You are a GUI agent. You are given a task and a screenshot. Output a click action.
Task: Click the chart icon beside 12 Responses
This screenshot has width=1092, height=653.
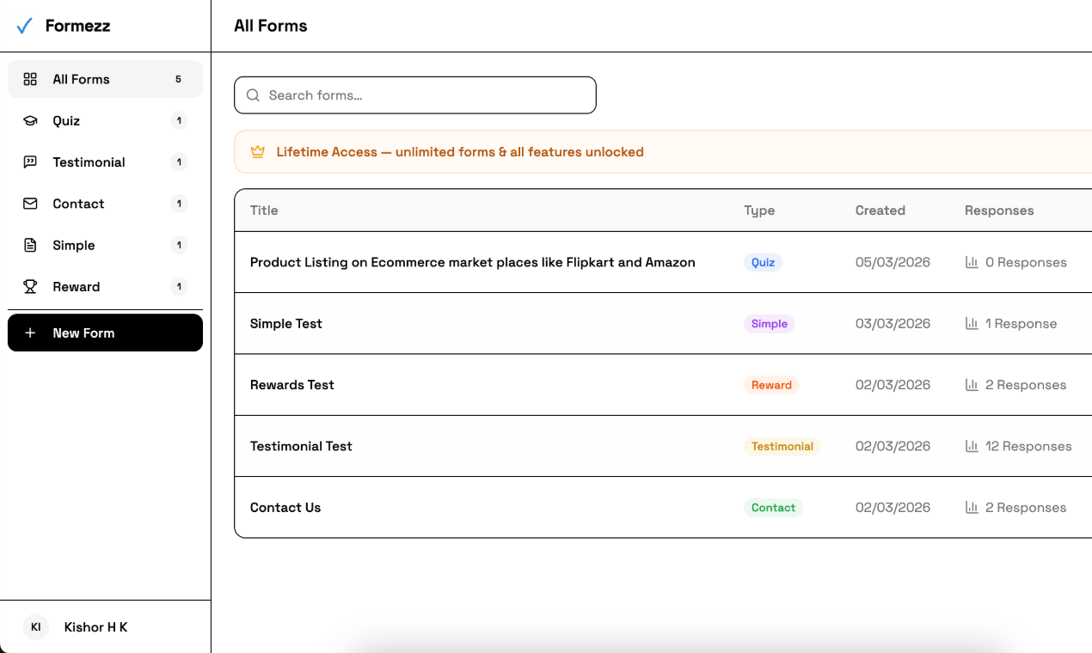point(971,446)
